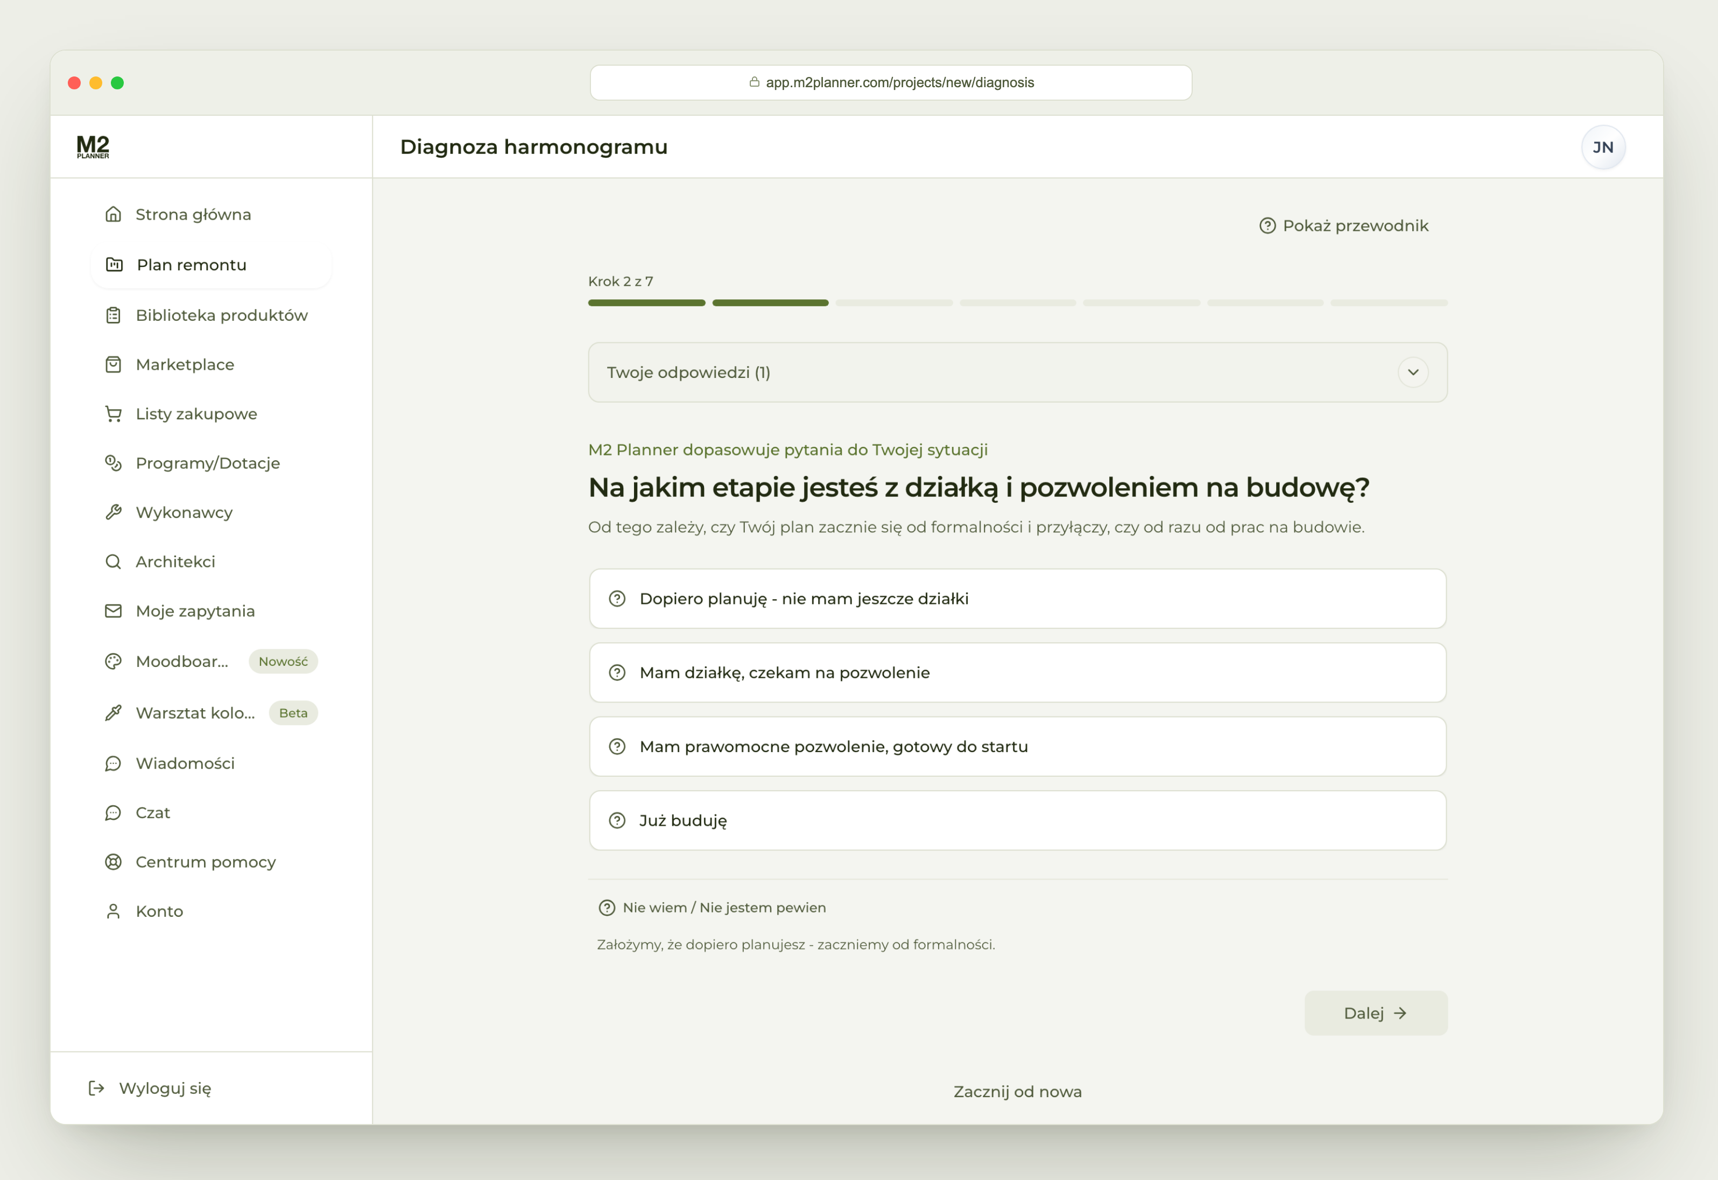This screenshot has width=1718, height=1180.
Task: Click the home icon beside Strona główna
Action: 113,214
